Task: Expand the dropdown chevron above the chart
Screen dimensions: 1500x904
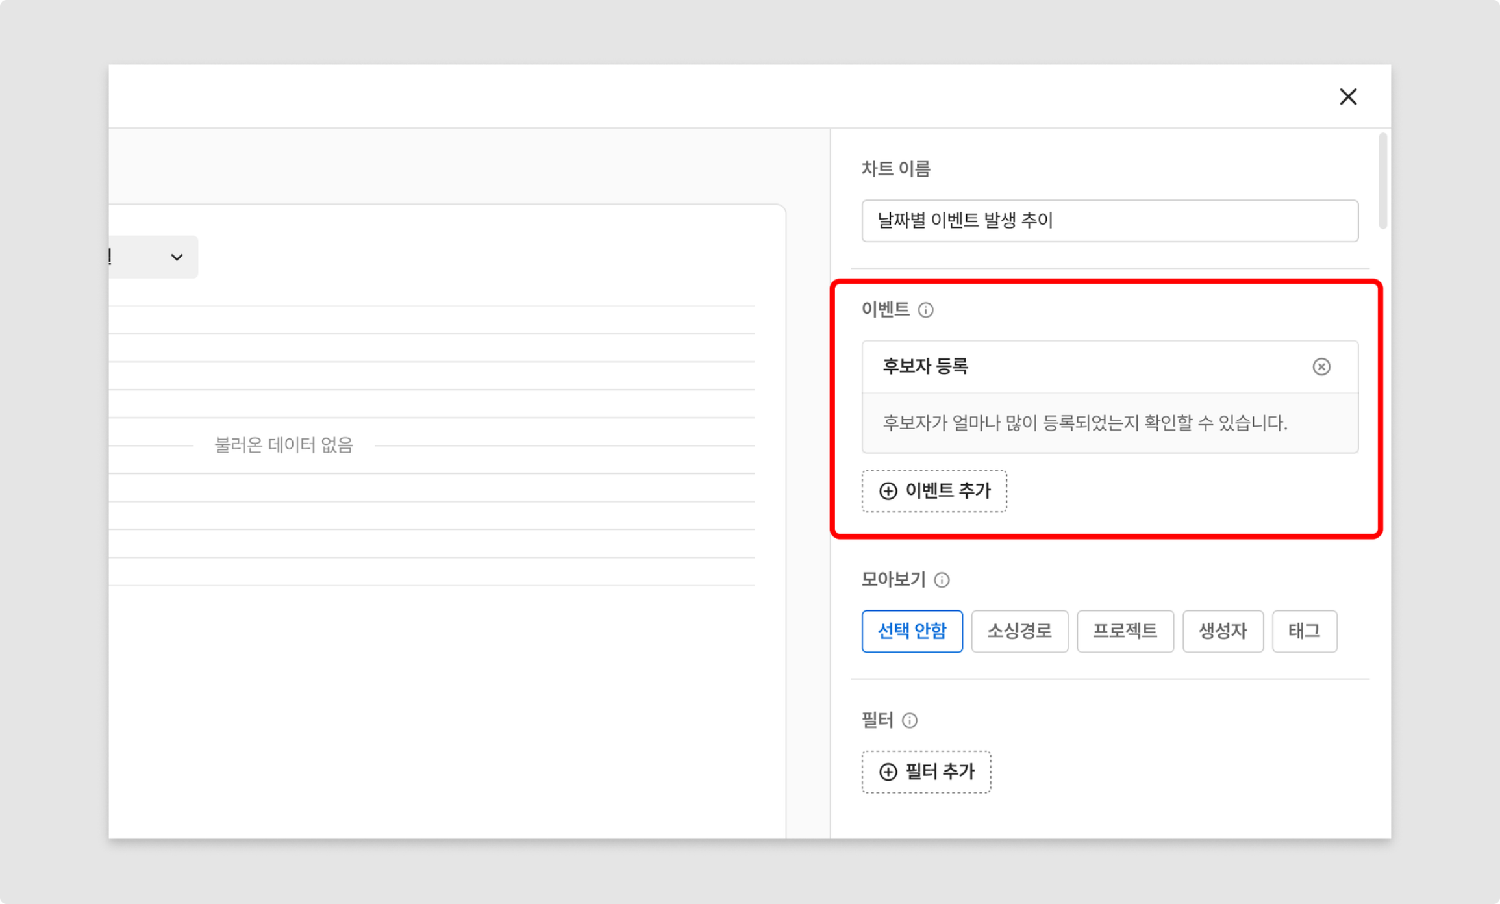Action: [x=177, y=257]
